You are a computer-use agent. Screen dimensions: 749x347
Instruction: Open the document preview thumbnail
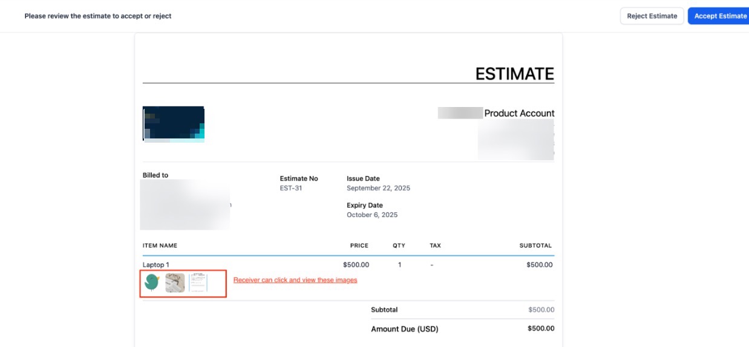[x=198, y=282]
